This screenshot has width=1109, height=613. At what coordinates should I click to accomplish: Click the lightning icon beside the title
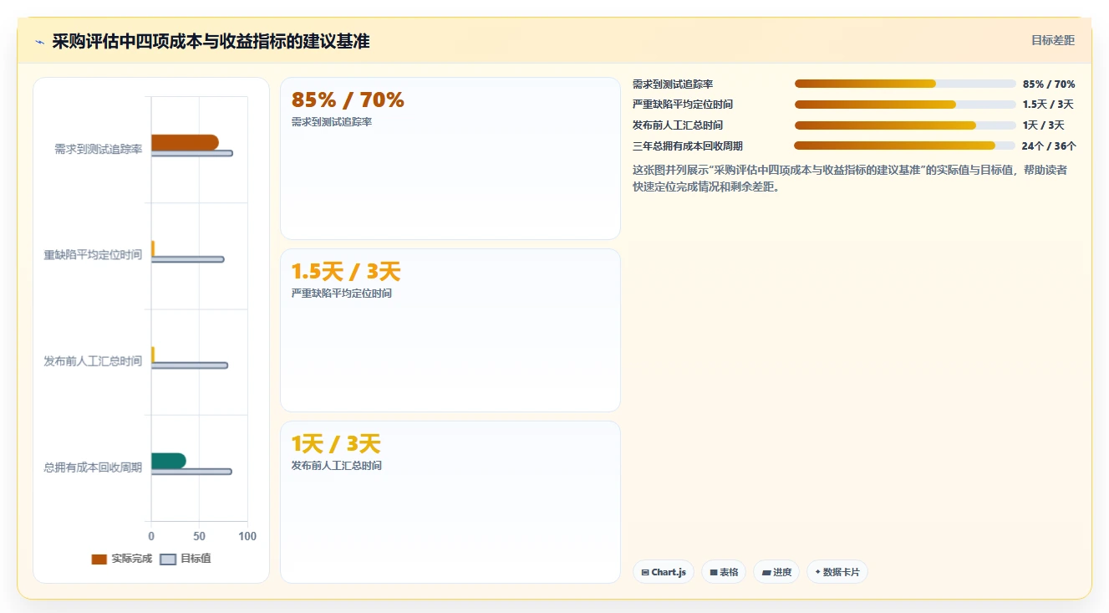[x=39, y=42]
